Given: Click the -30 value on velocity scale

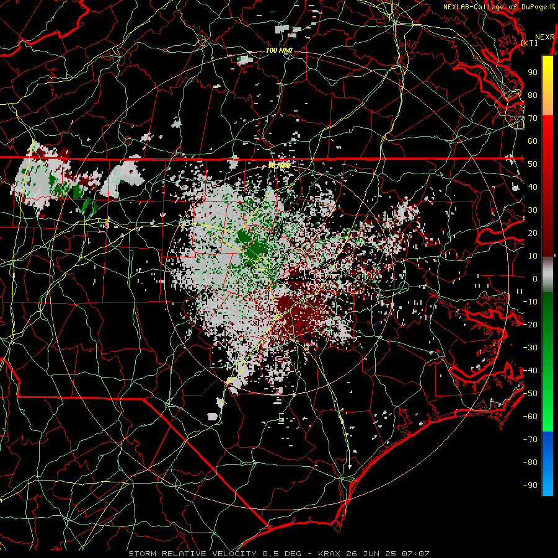Looking at the screenshot, I should coord(530,348).
